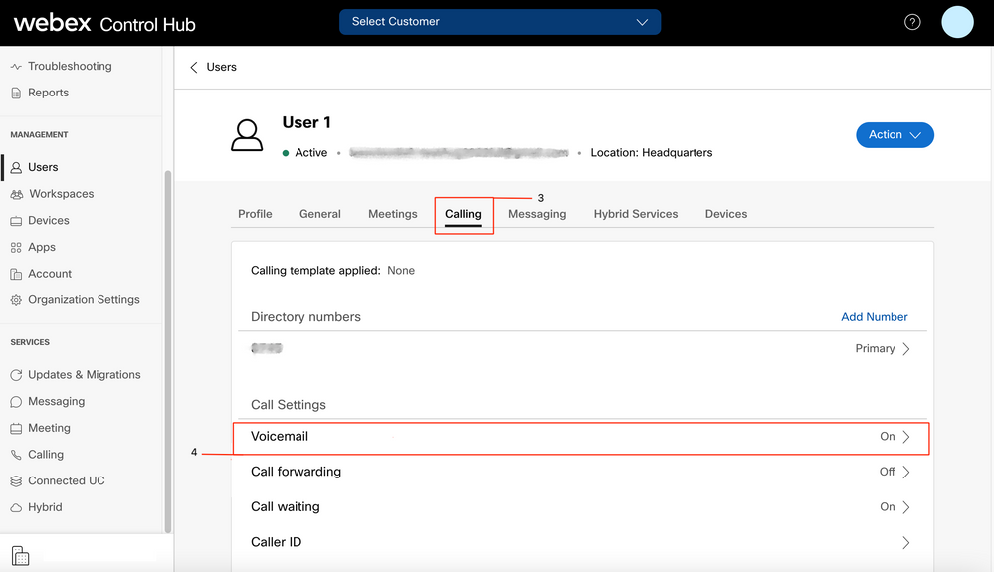994x572 pixels.
Task: Click the Call forwarding Off status
Action: (x=887, y=472)
